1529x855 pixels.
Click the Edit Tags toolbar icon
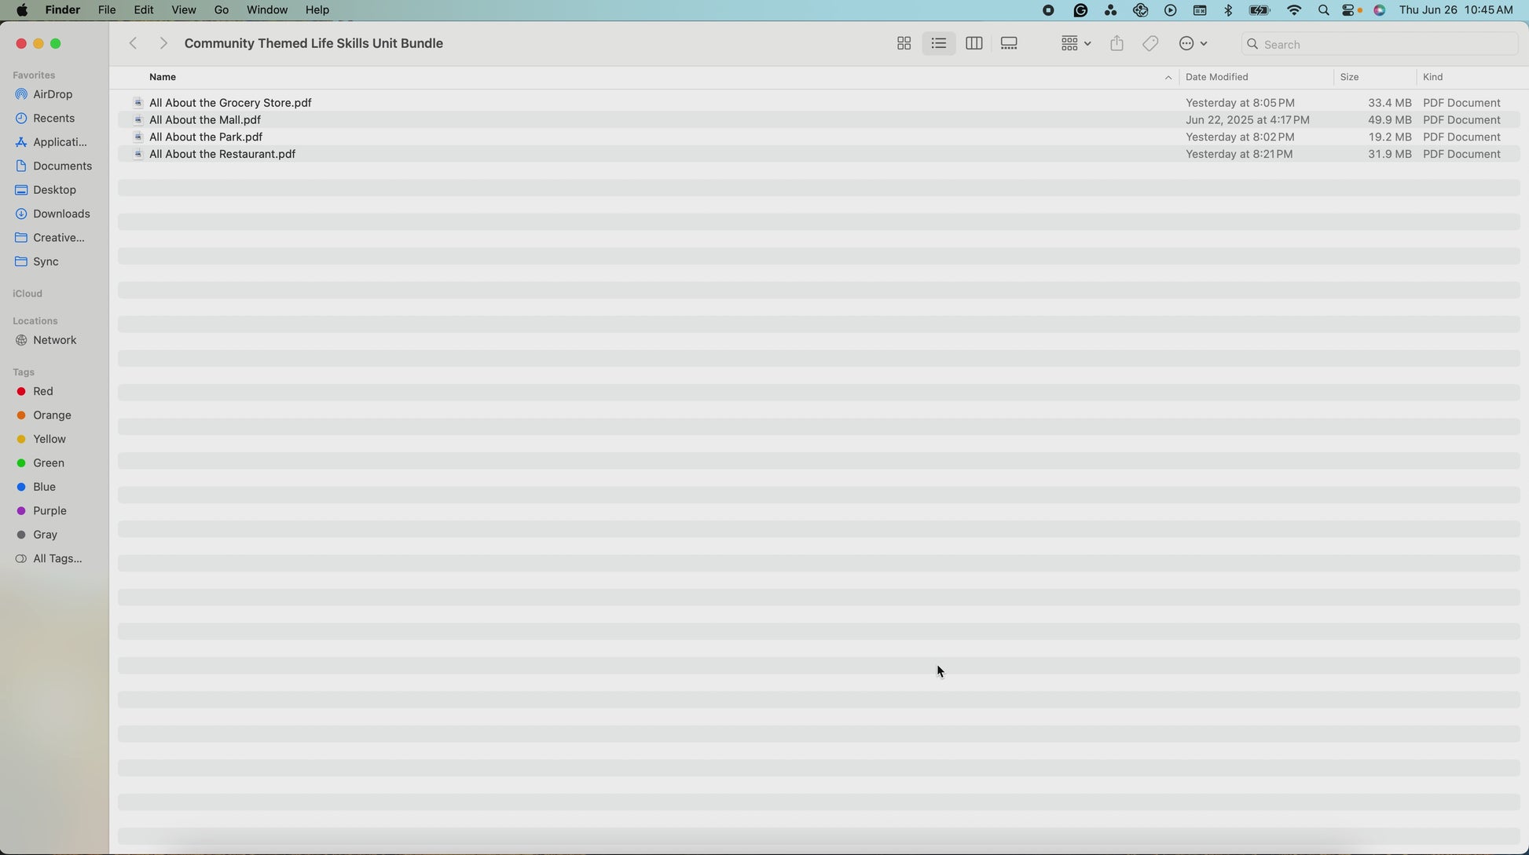pyautogui.click(x=1150, y=44)
